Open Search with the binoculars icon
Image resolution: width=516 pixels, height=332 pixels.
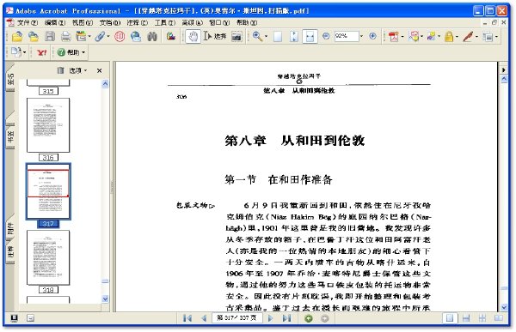click(152, 36)
